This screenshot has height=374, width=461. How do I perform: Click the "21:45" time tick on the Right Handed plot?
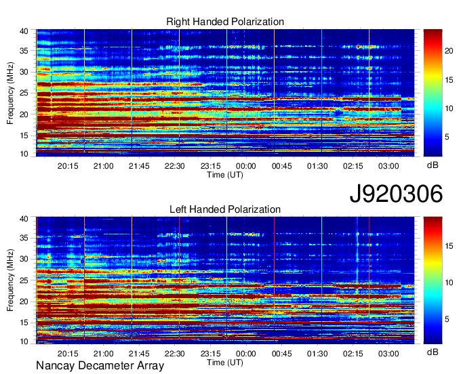pyautogui.click(x=139, y=166)
